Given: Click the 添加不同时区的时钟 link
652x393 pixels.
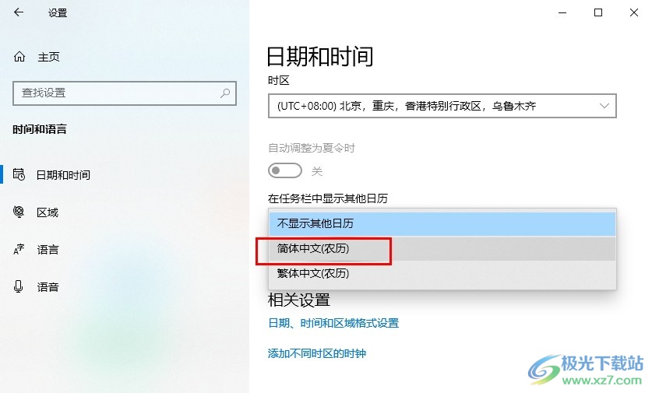Looking at the screenshot, I should pyautogui.click(x=317, y=353).
